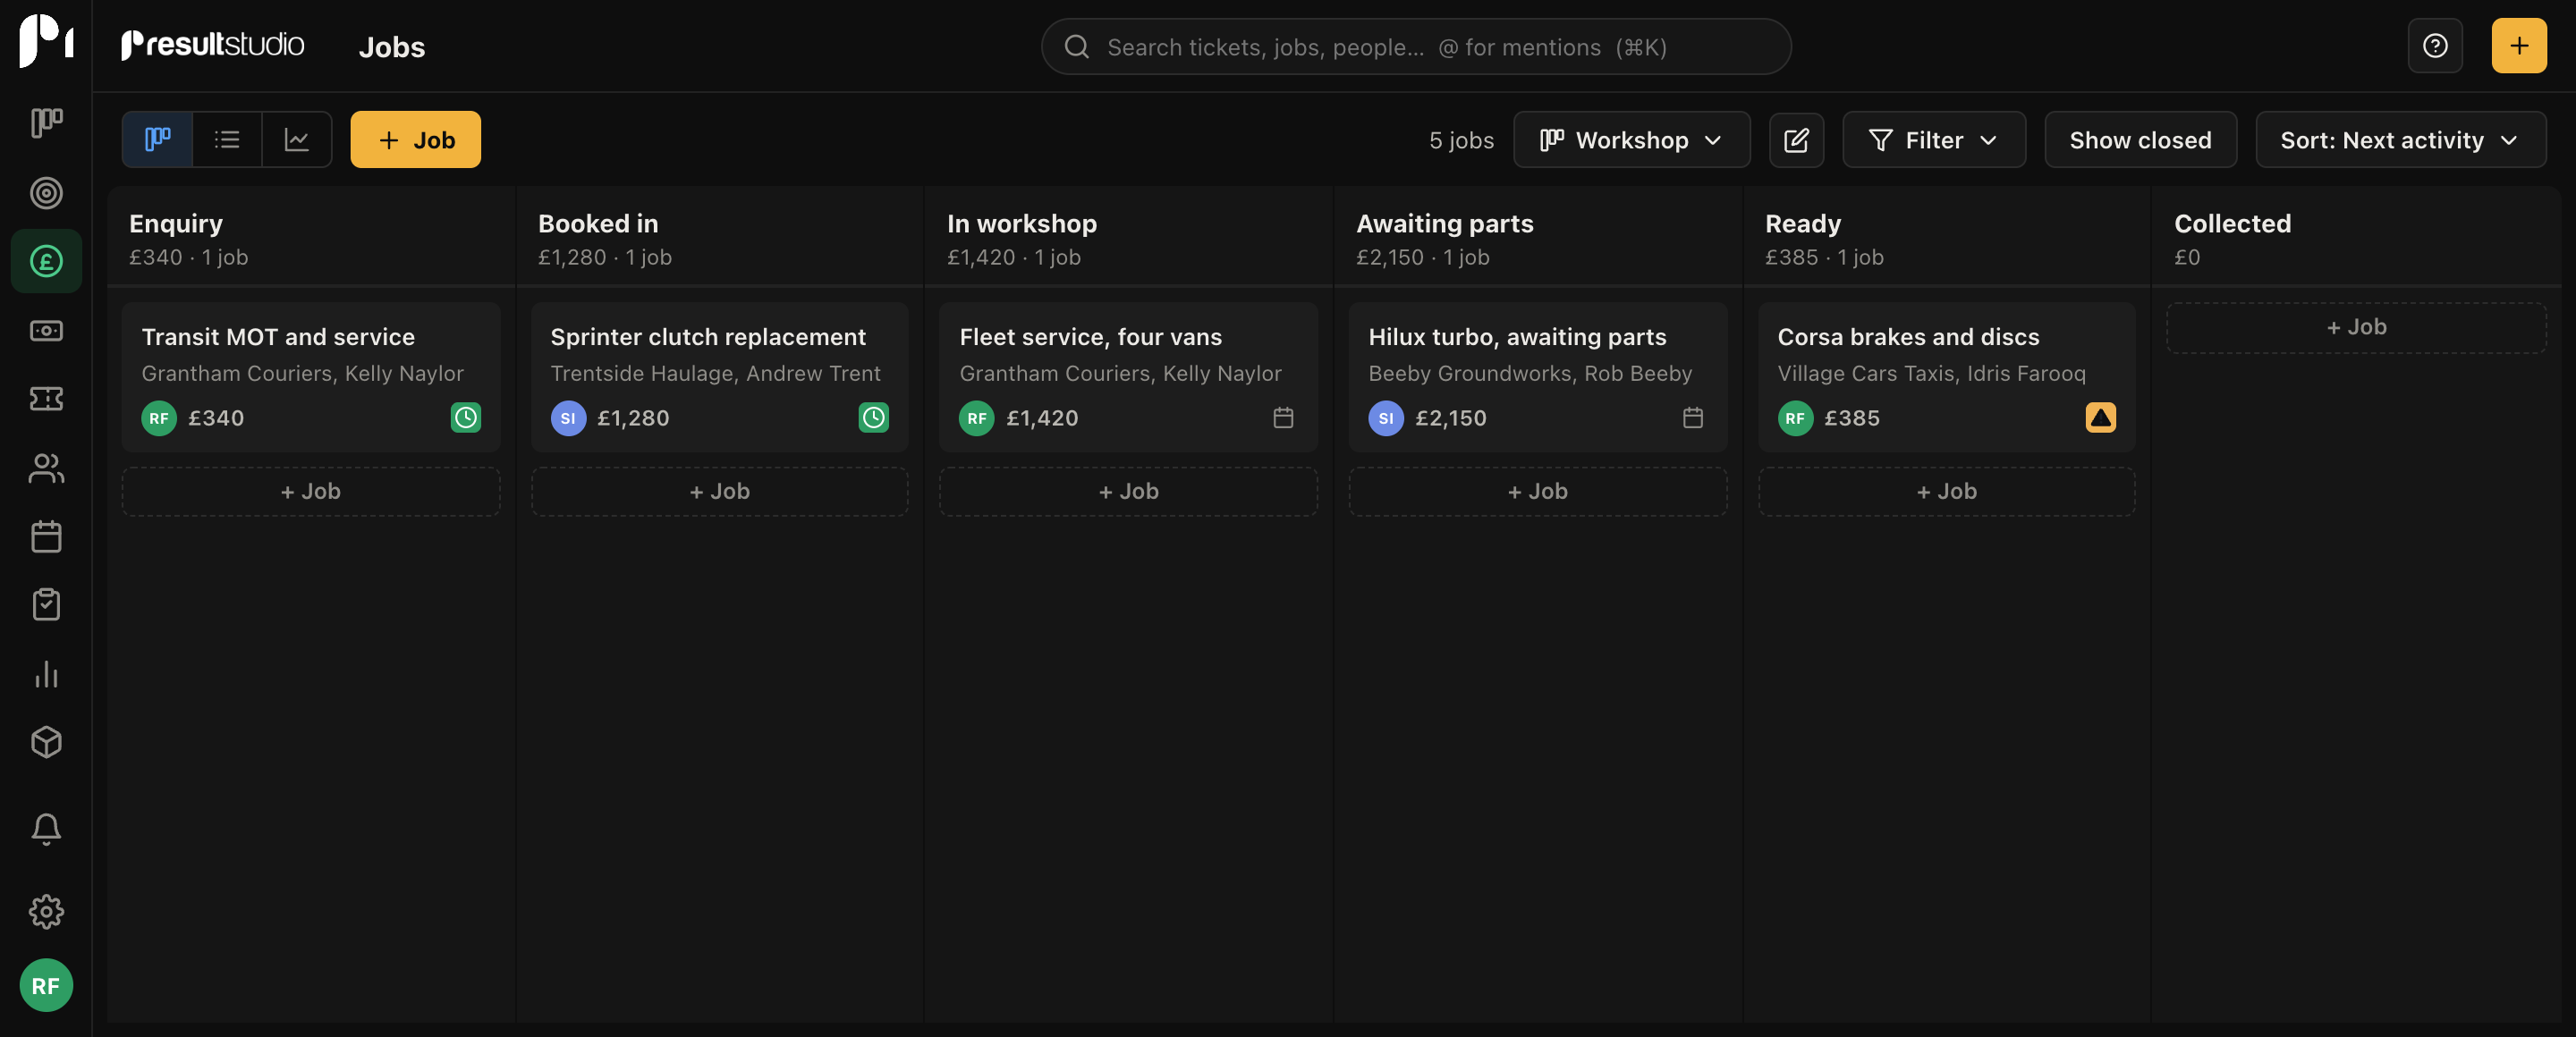This screenshot has width=2576, height=1037.
Task: Click the Booked in column header
Action: click(598, 223)
